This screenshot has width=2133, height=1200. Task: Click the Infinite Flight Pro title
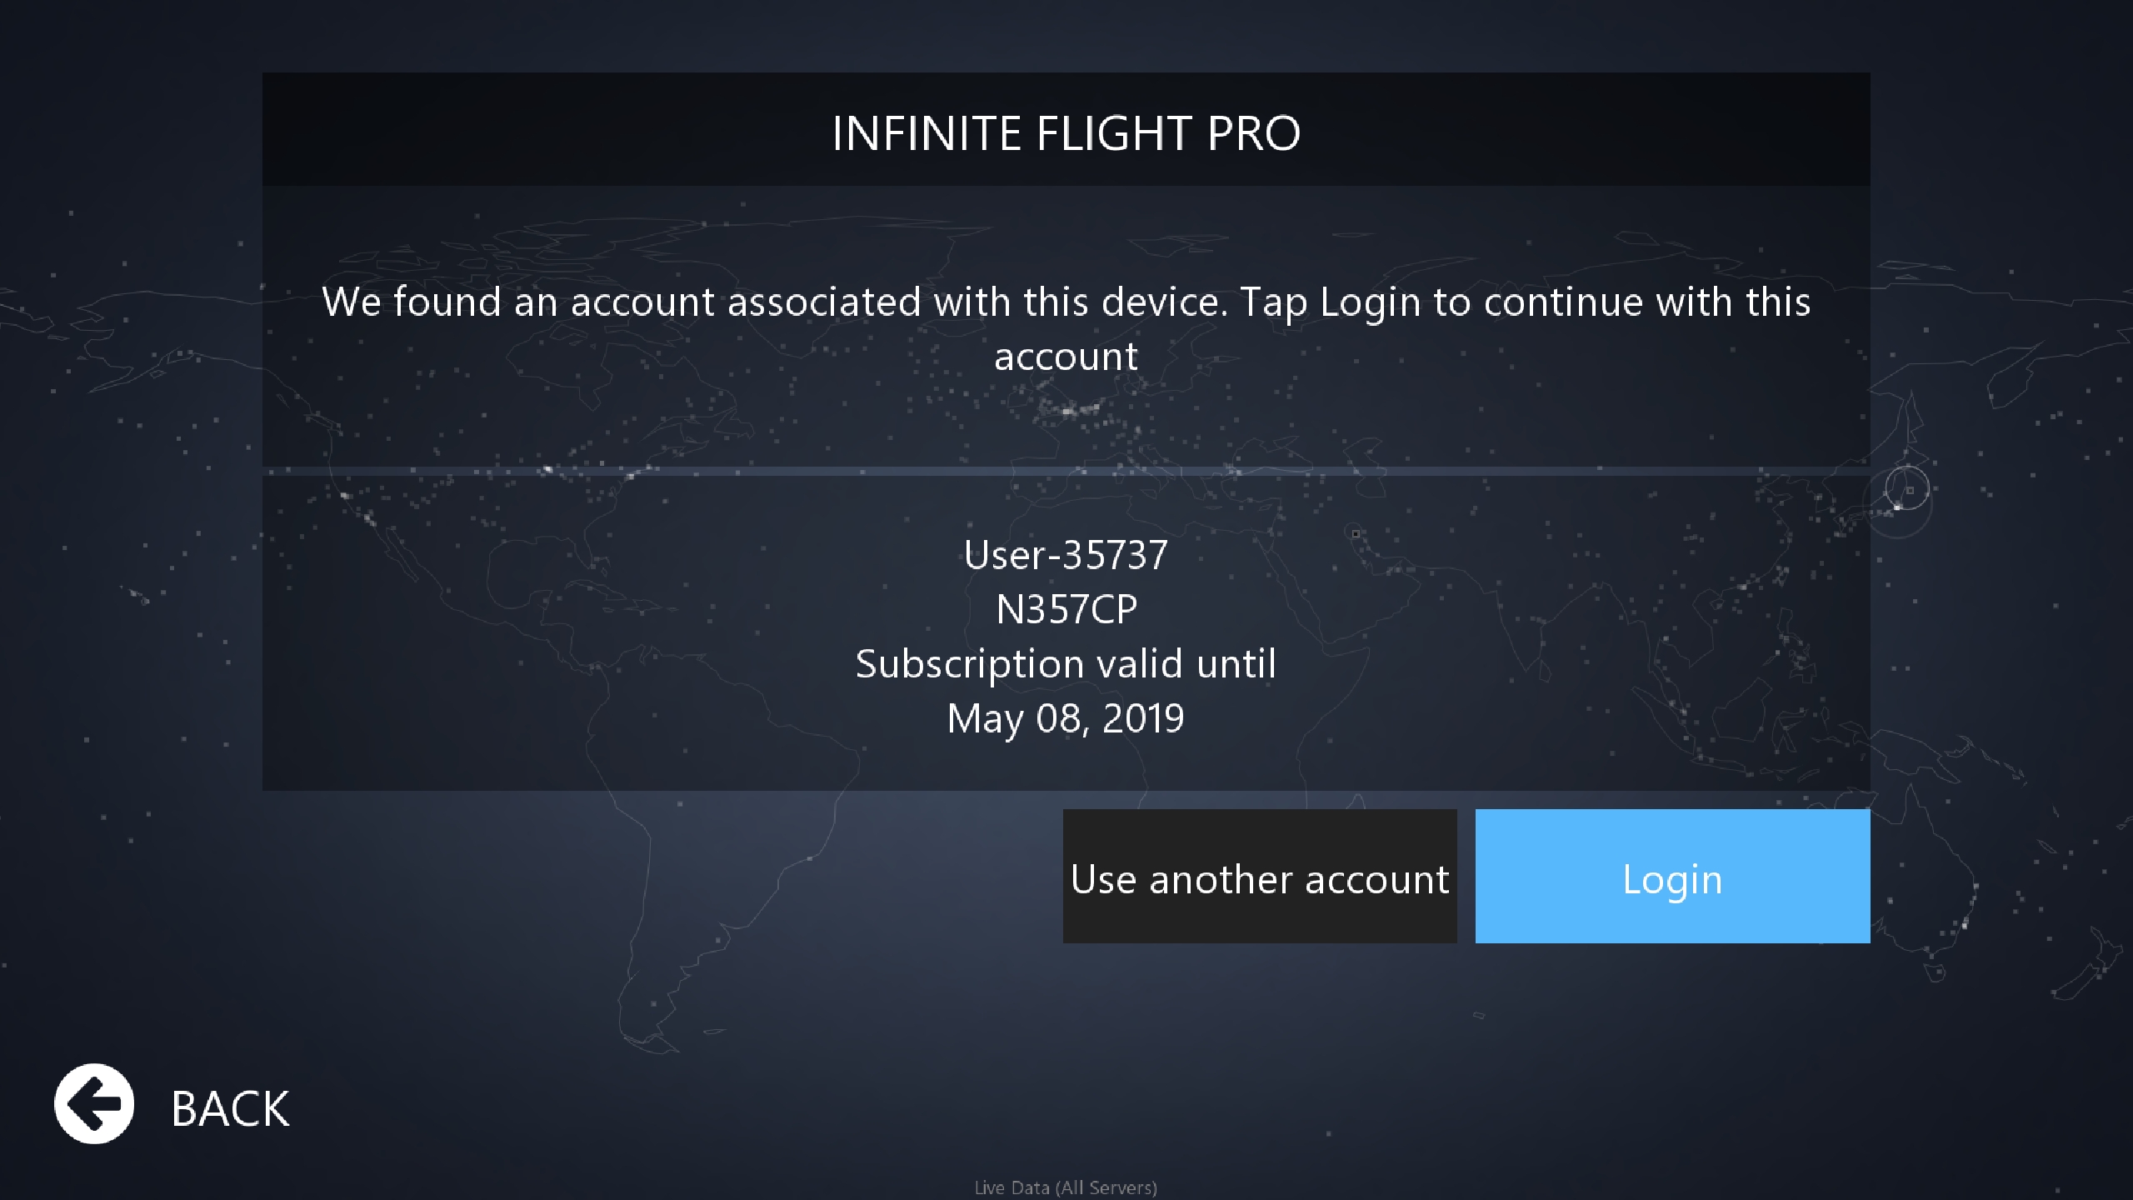1066,133
